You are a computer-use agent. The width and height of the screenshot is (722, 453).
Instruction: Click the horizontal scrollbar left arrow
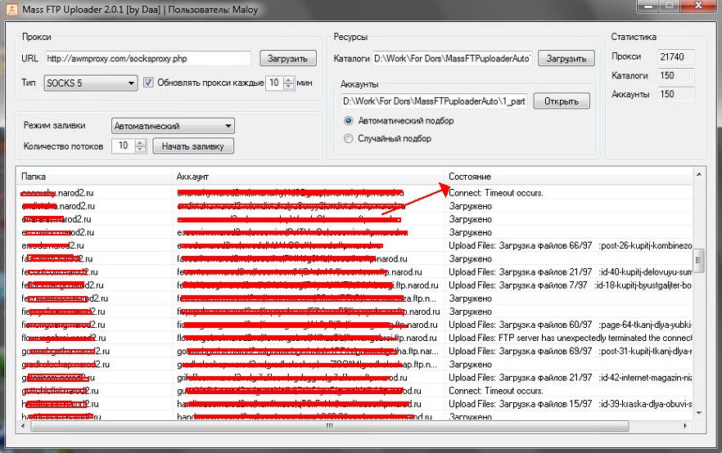click(x=22, y=426)
